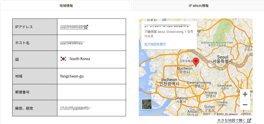Open the 拡大地図を表示 link
The image size is (264, 124).
[155, 44]
